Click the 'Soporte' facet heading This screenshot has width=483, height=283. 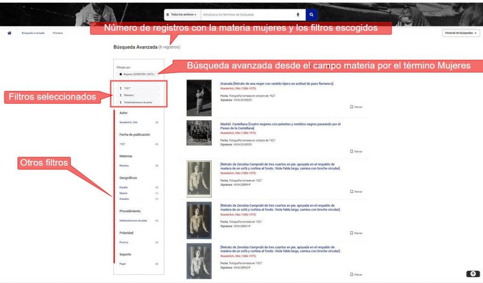point(125,255)
